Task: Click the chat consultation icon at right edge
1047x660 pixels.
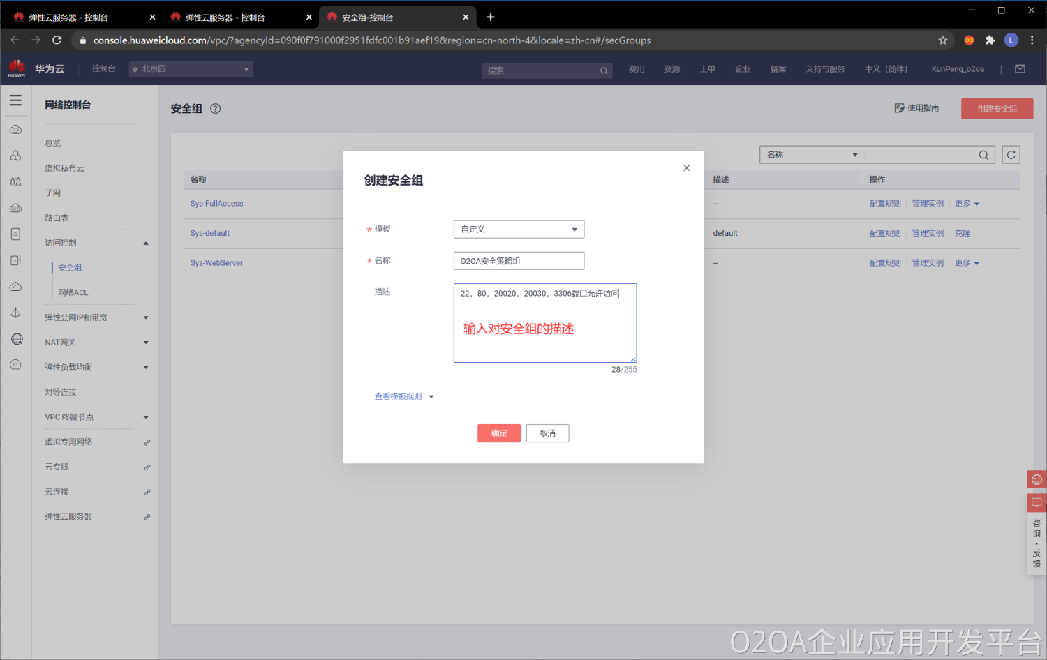Action: 1037,502
